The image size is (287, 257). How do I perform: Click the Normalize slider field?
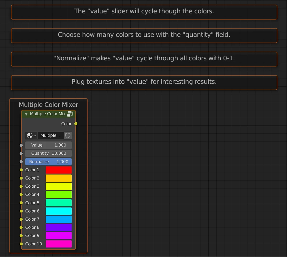pyautogui.click(x=48, y=162)
